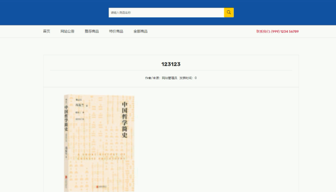Screen dimensions: 336x192
Task: Click the author text 网站管理员
Action: point(170,78)
